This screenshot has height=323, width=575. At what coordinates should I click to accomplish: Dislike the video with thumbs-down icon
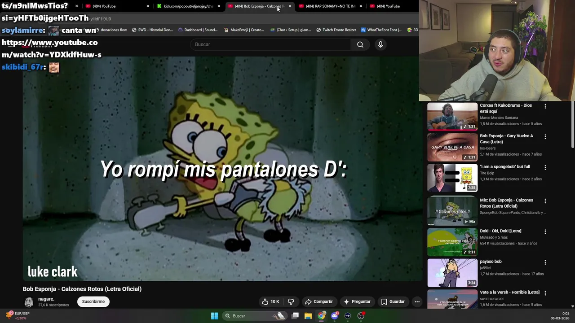point(291,301)
